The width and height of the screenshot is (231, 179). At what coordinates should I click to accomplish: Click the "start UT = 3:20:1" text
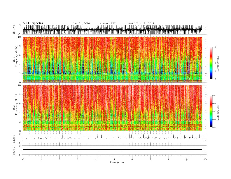pos(141,23)
